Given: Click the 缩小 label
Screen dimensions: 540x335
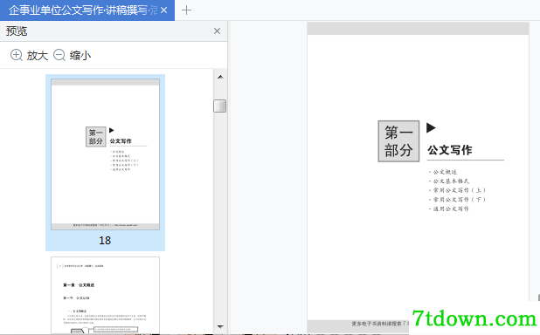Looking at the screenshot, I should [80, 55].
